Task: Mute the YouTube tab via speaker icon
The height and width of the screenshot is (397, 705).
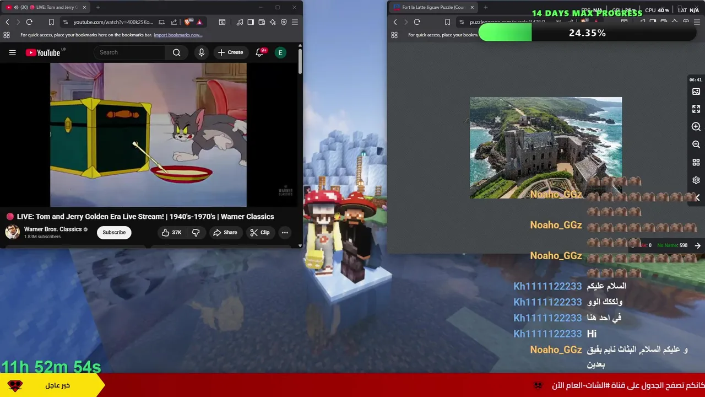Action: (16, 7)
